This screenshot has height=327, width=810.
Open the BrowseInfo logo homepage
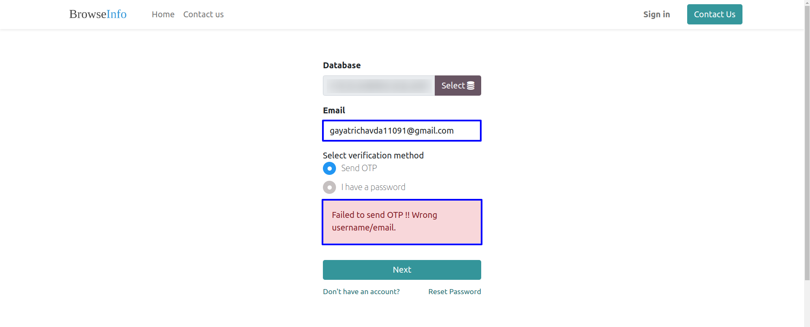[98, 14]
